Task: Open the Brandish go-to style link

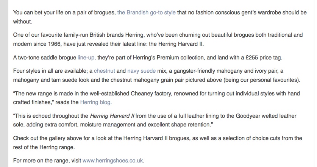Action: (x=146, y=12)
